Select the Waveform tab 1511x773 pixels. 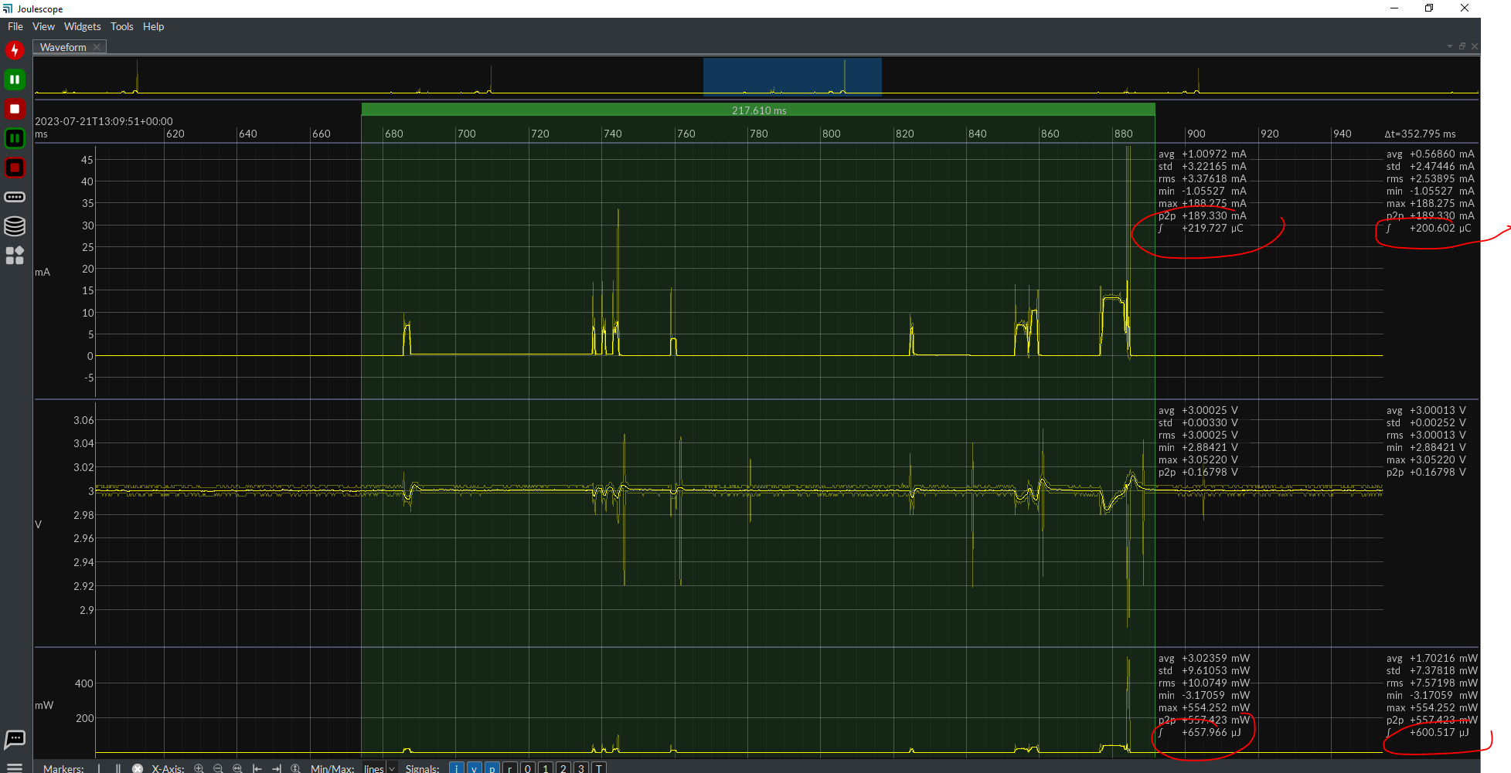coord(63,47)
